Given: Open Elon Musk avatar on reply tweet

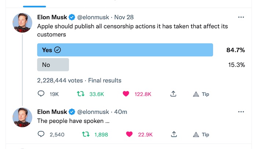Looking at the screenshot, I should click(22, 117).
